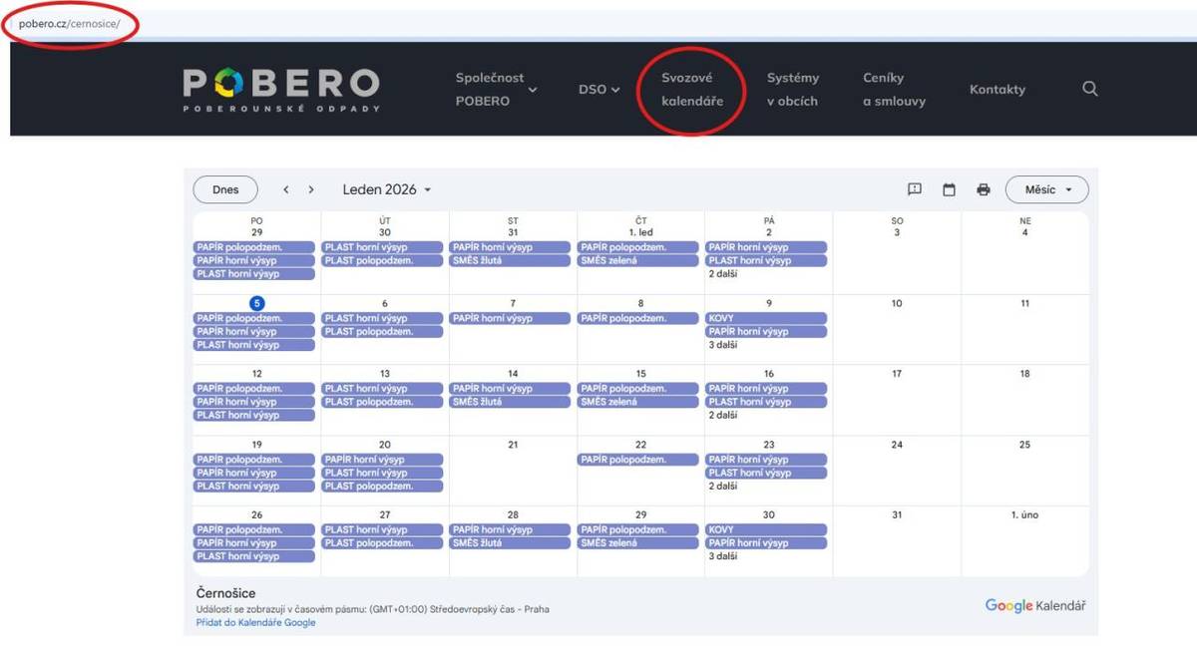Click the Google Kalendář logo
Viewport: 1197px width, 664px height.
coord(1035,605)
